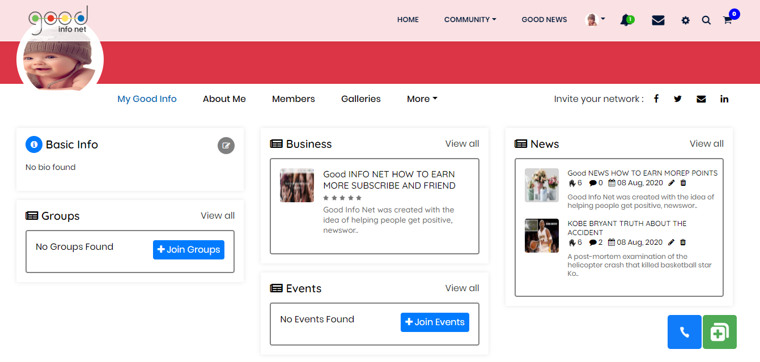Expand the Community dropdown menu

[470, 20]
